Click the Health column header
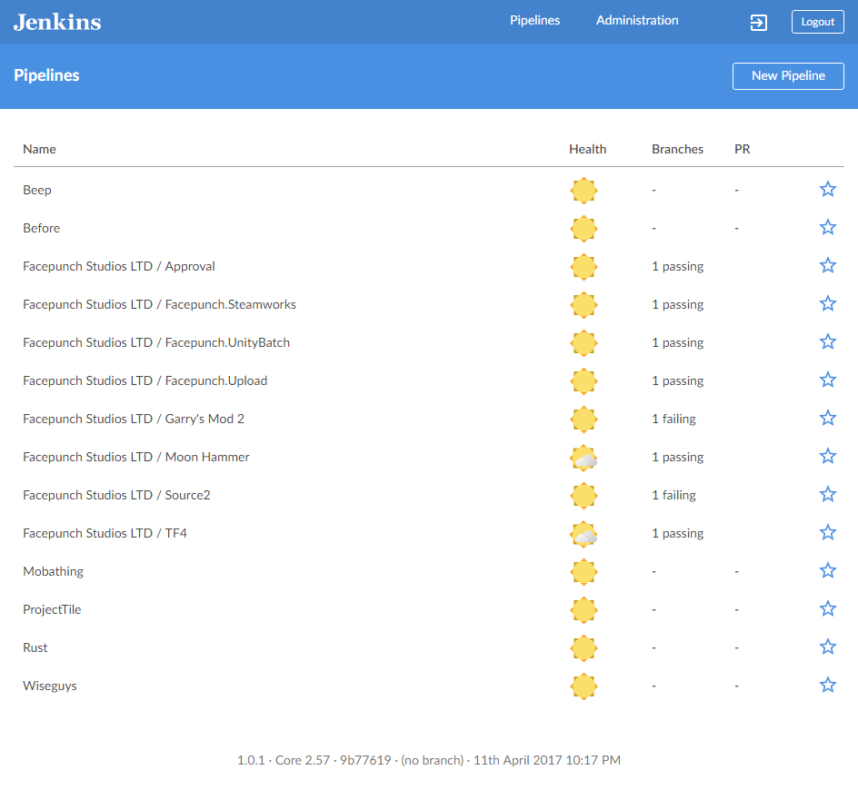The width and height of the screenshot is (858, 790). (x=587, y=149)
